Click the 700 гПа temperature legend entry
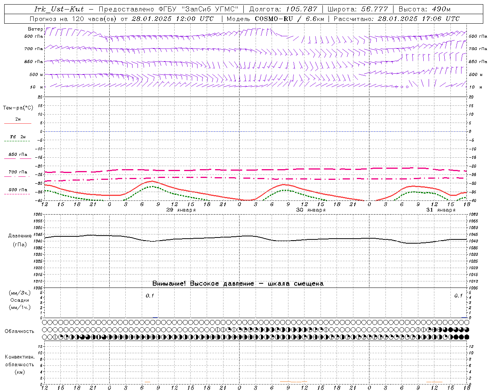 point(18,172)
